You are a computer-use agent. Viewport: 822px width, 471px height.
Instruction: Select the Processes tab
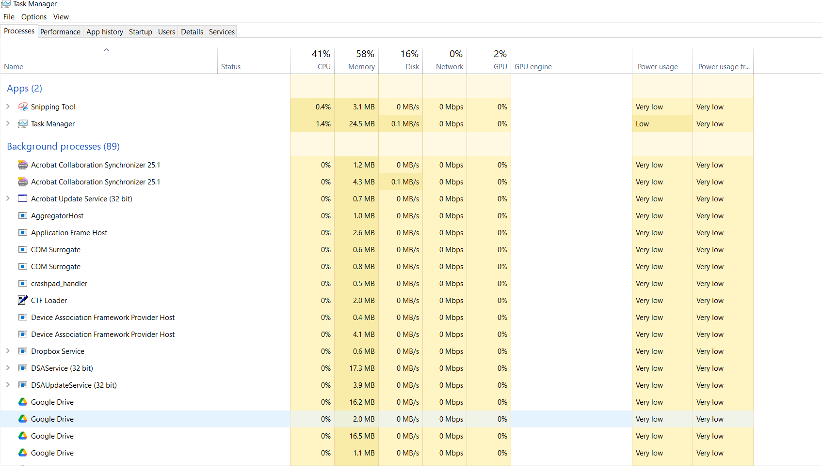click(19, 31)
